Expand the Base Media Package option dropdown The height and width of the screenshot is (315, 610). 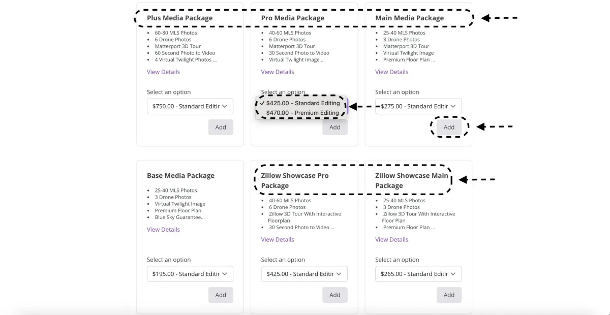(x=190, y=274)
